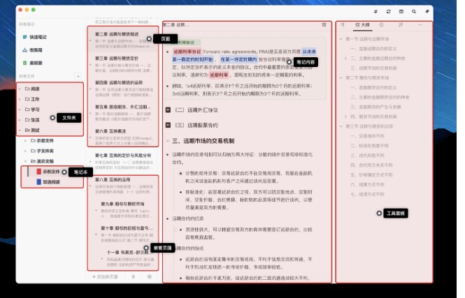Select the 双语阅读 notebook
This screenshot has width=465, height=298.
(52, 181)
